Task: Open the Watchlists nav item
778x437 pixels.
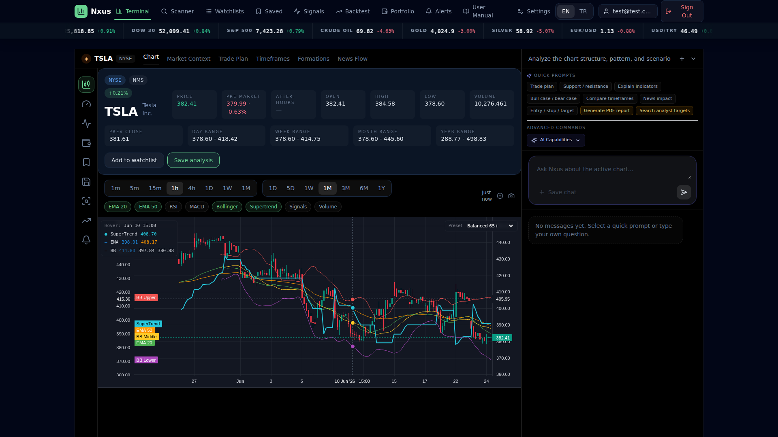Action: [225, 11]
